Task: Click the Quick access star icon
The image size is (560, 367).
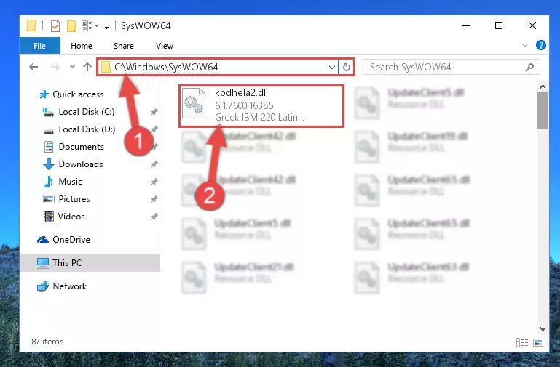Action: [x=44, y=94]
